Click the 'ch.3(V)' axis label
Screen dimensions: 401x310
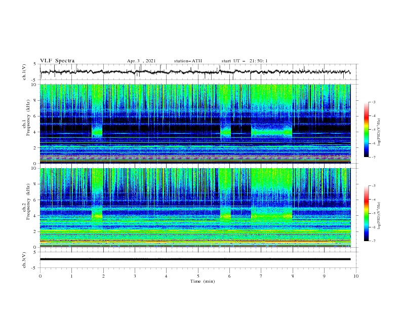click(x=24, y=260)
